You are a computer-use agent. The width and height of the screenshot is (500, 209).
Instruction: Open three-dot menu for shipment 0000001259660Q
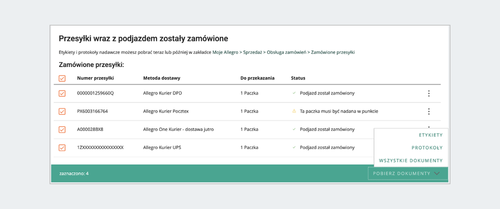click(428, 93)
